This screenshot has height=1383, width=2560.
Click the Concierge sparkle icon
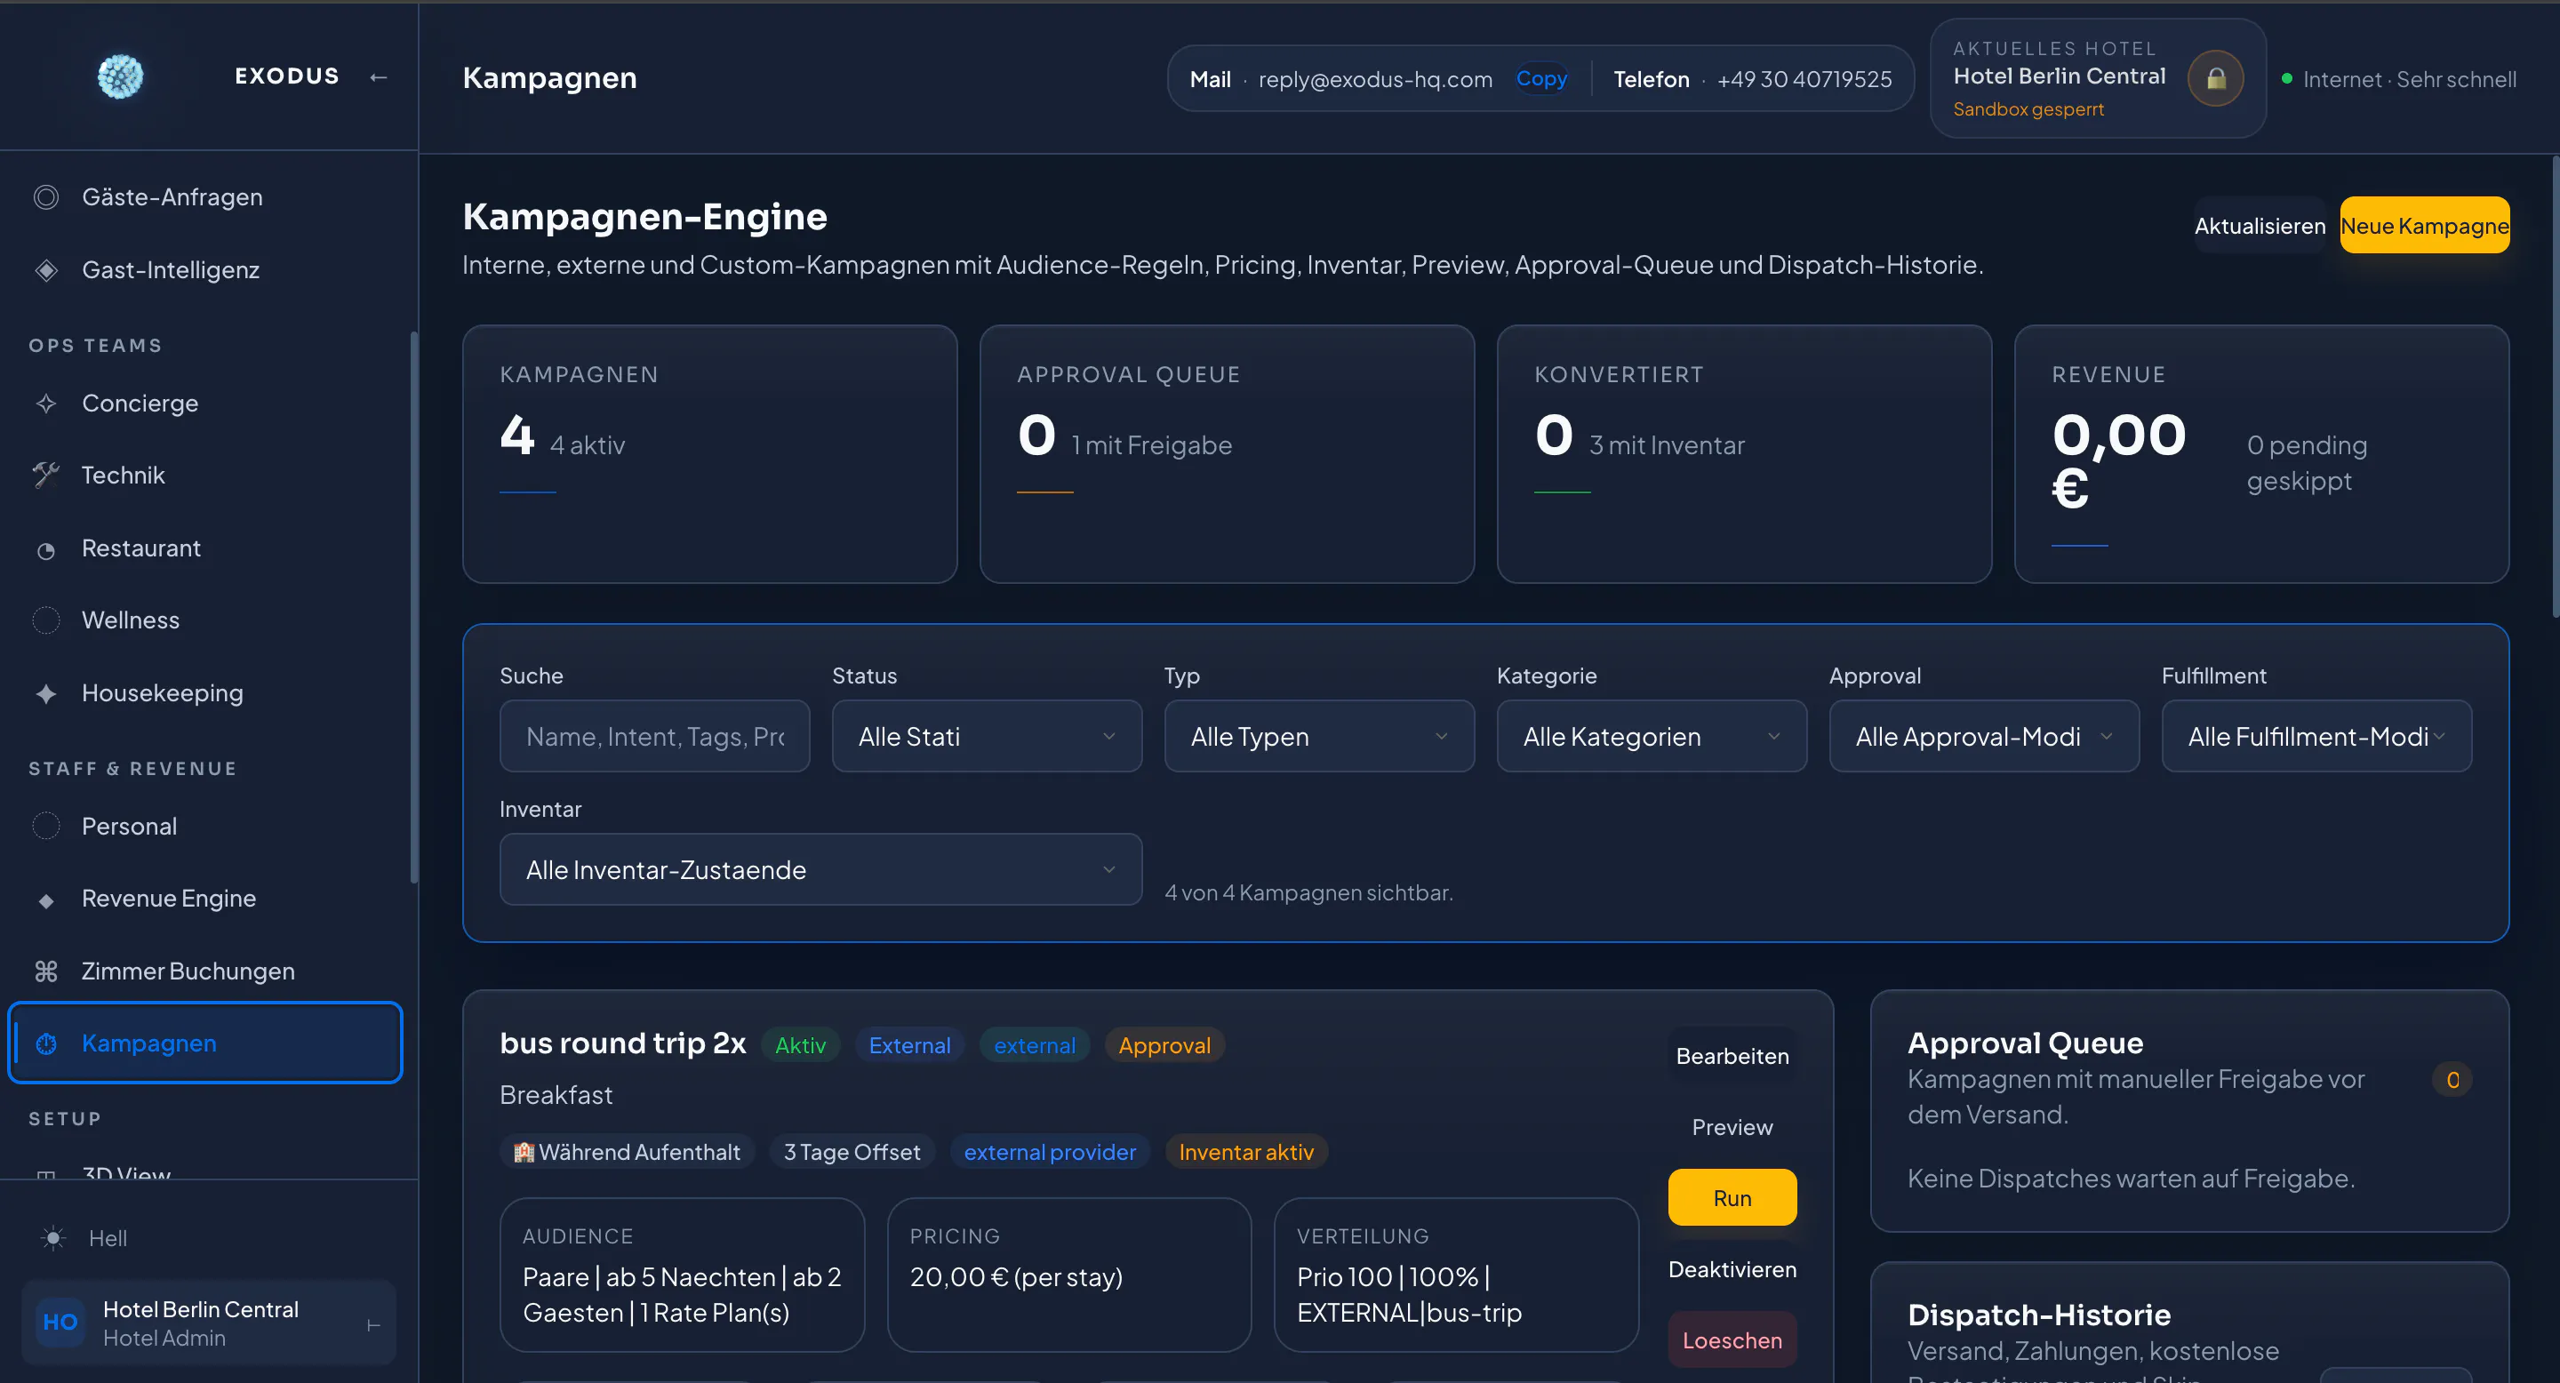click(x=45, y=404)
